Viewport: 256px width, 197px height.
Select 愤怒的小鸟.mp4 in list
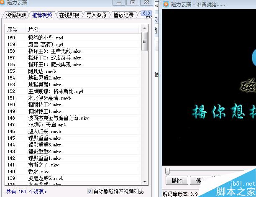coord(73,38)
